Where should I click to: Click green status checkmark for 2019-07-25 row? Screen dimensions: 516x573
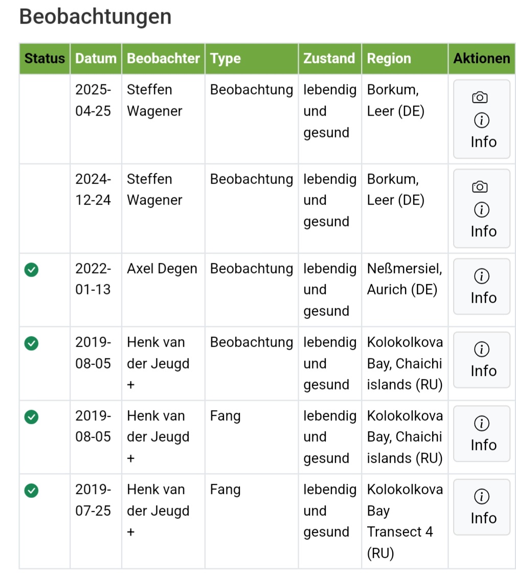click(x=32, y=491)
